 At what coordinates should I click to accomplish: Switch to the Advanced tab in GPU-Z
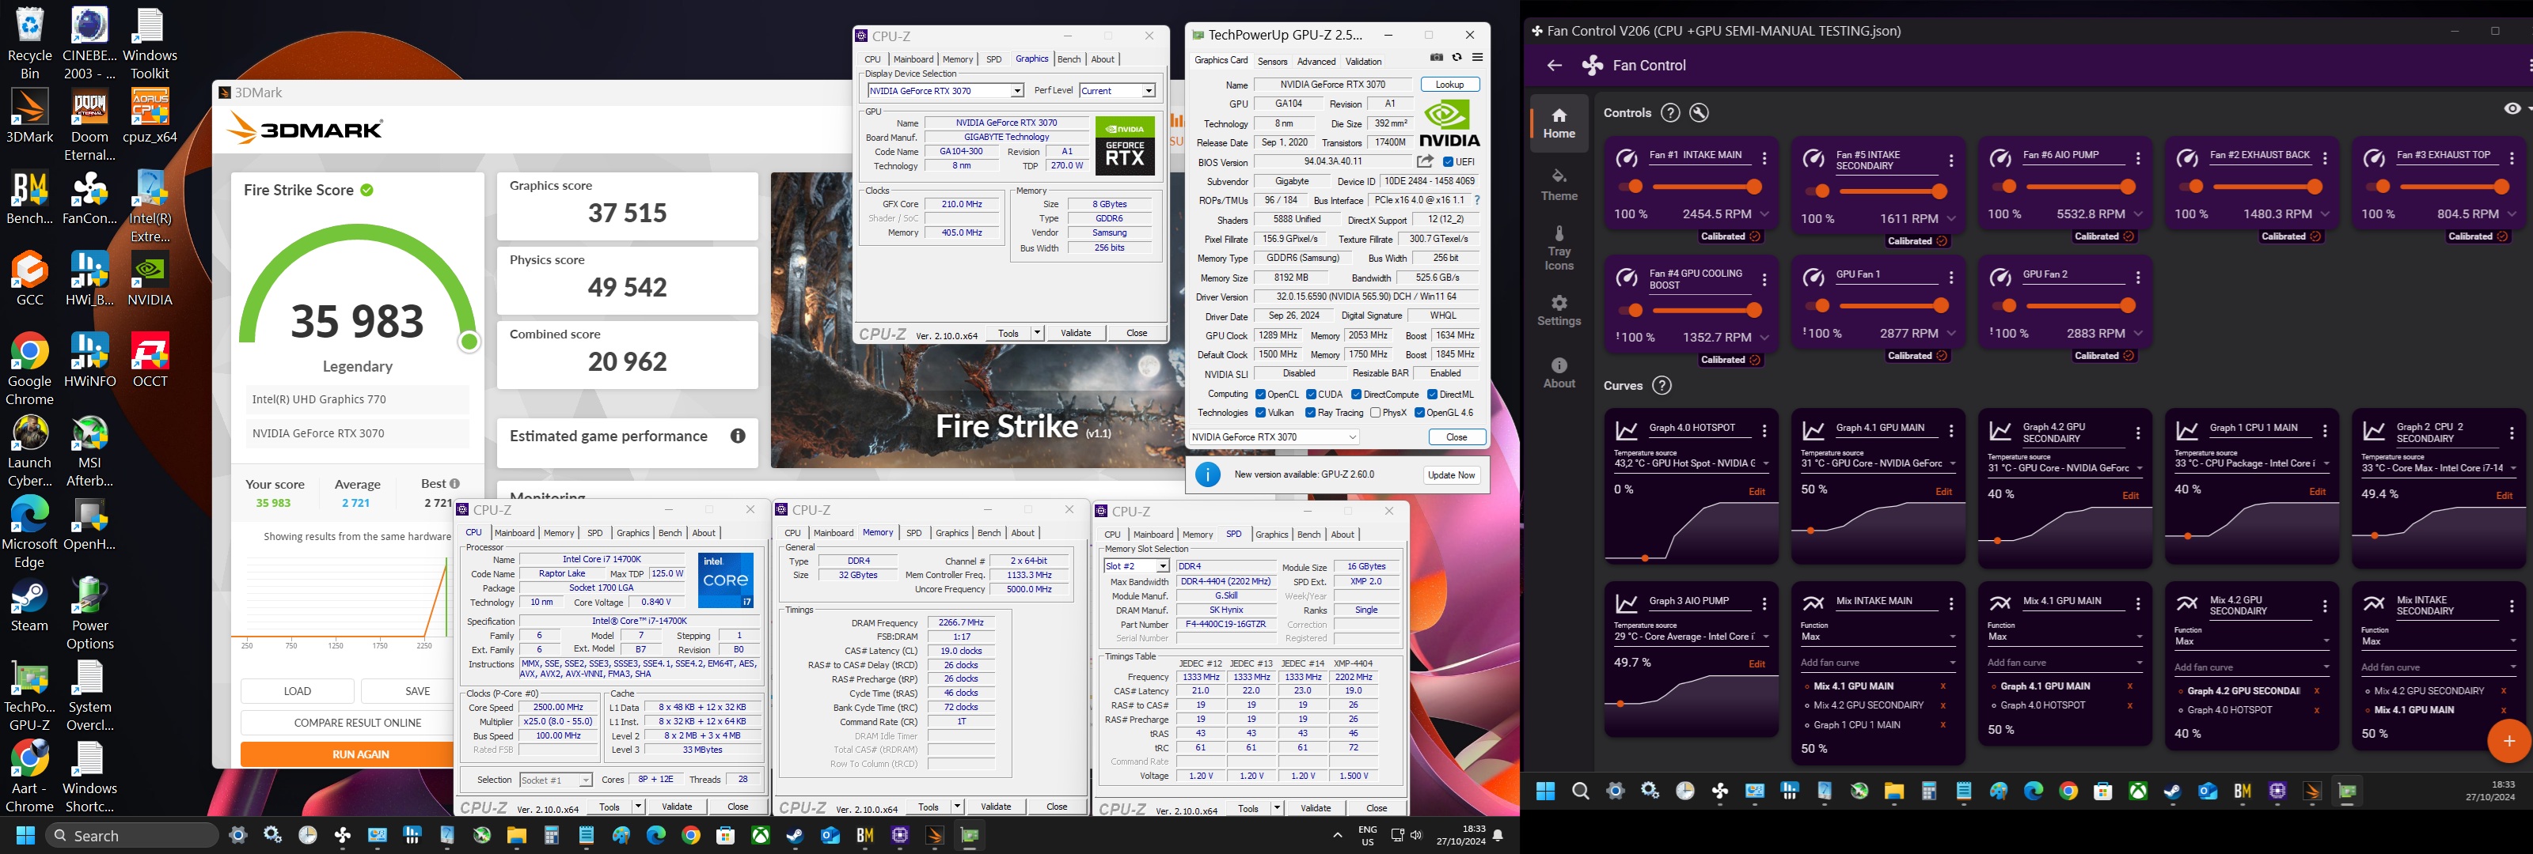point(1316,61)
